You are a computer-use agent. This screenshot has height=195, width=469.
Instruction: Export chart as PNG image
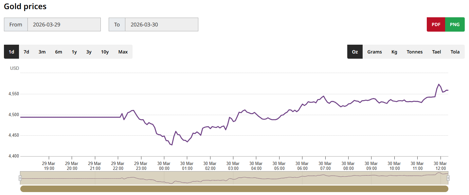coord(455,24)
